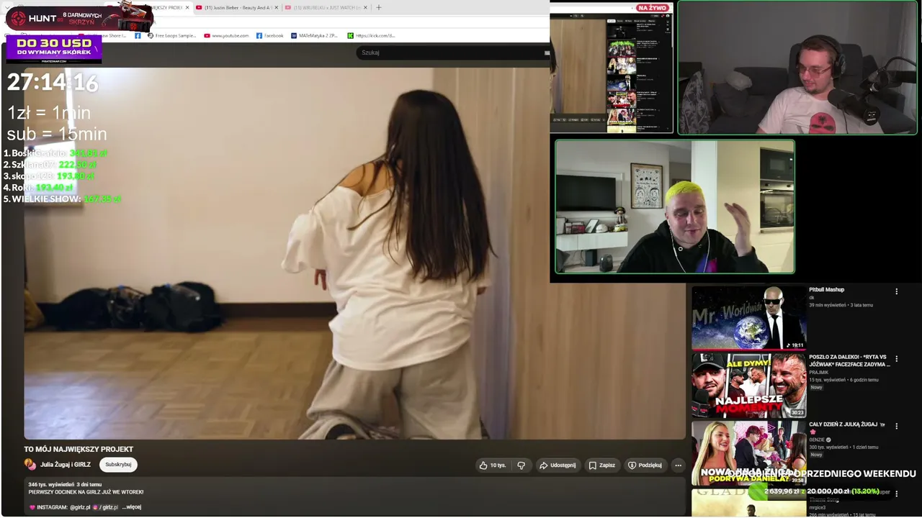Open options menu for POSZŁO ZA DALEKO video
Screen dimensions: 922x518
(897, 358)
